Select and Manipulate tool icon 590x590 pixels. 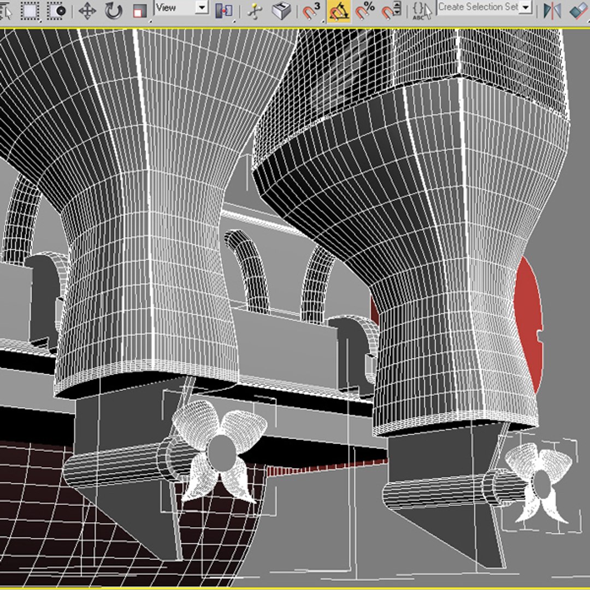tap(254, 10)
